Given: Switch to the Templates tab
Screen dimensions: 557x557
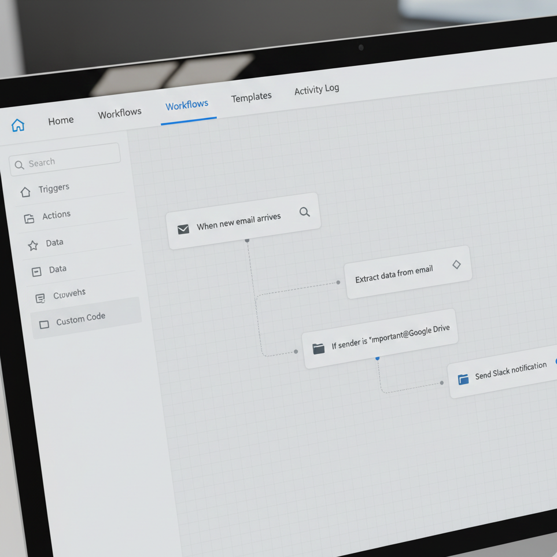Looking at the screenshot, I should point(252,96).
